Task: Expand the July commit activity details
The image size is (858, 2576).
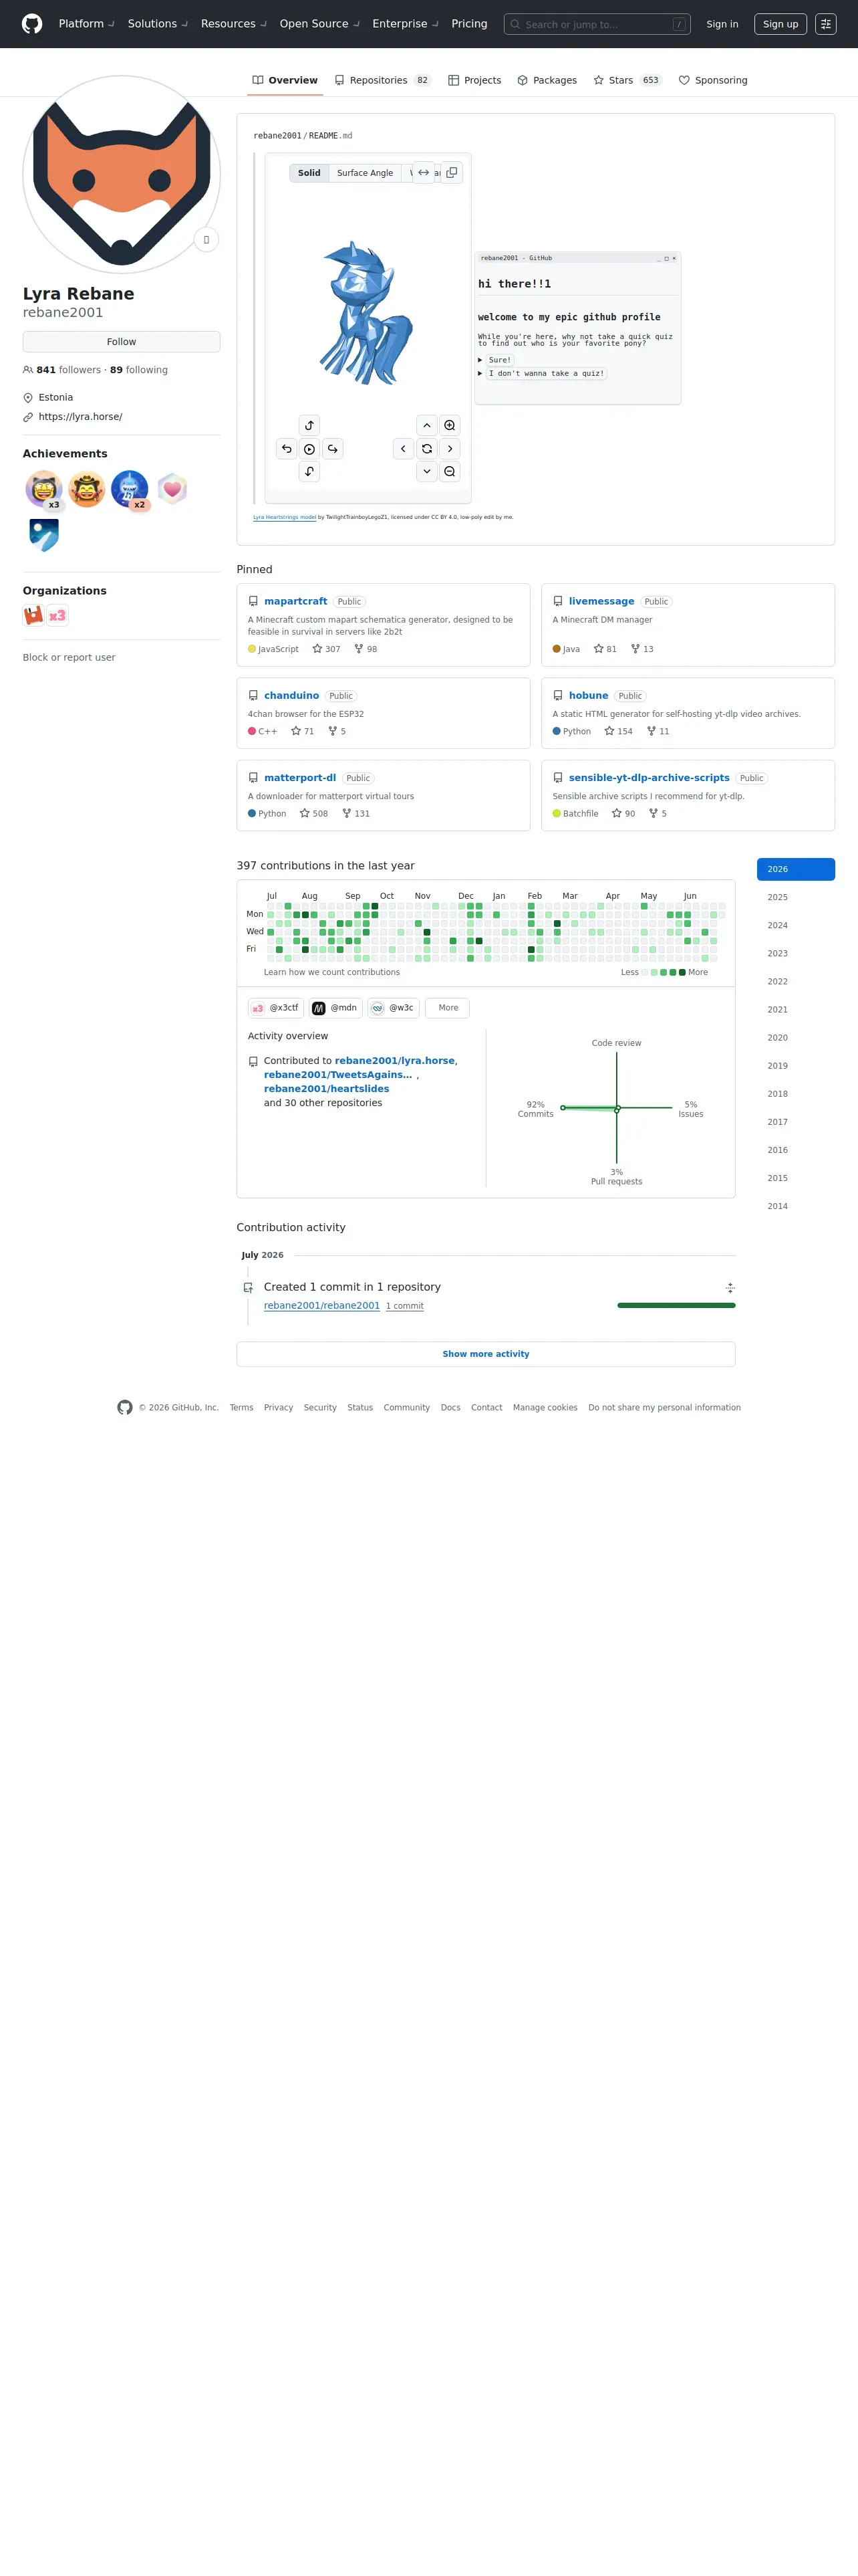Action: click(730, 1288)
